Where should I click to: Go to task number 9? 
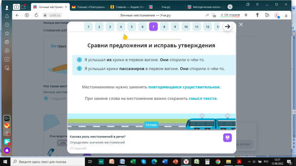[x=175, y=27]
